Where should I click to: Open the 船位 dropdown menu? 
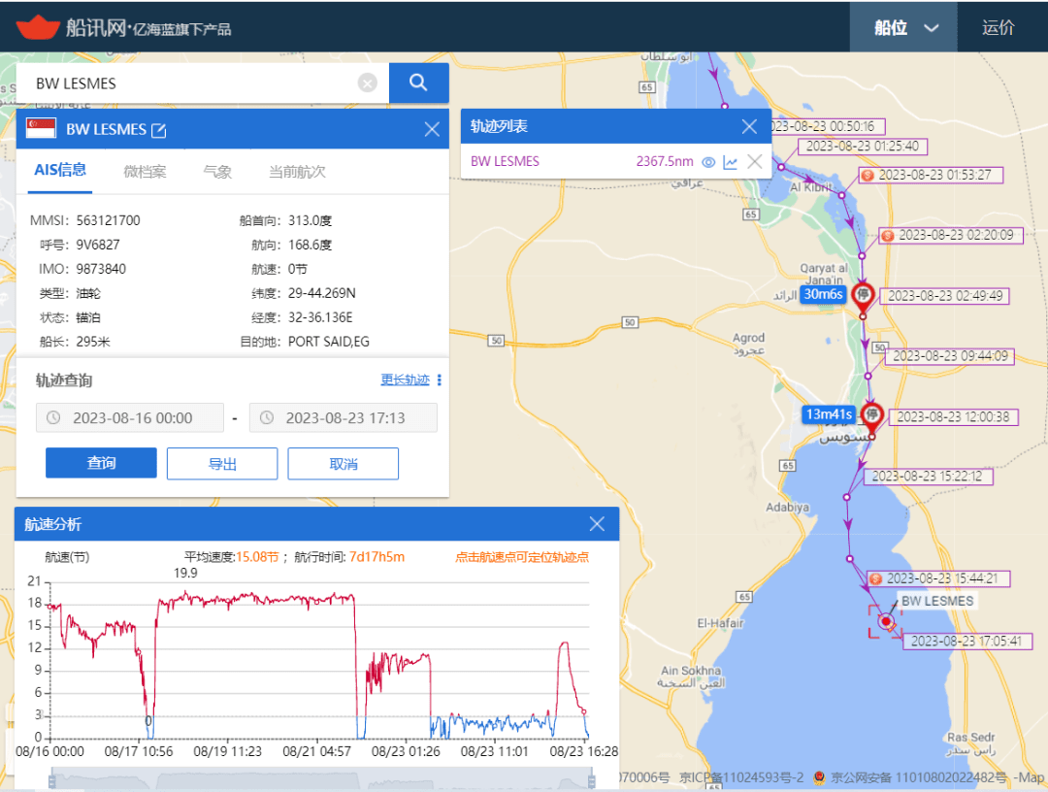click(x=904, y=27)
